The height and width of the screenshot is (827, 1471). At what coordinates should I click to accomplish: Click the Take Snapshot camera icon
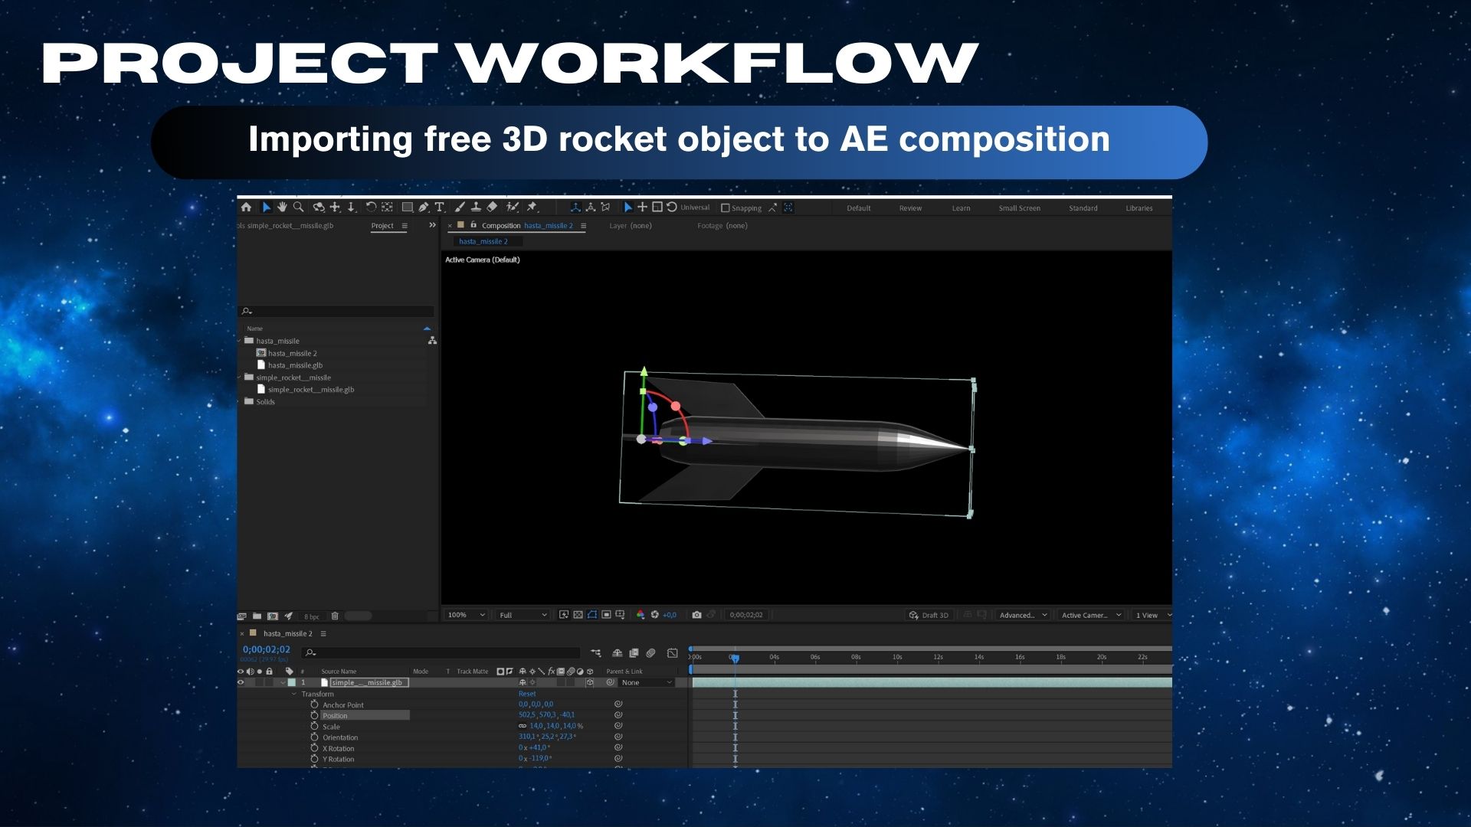point(696,615)
